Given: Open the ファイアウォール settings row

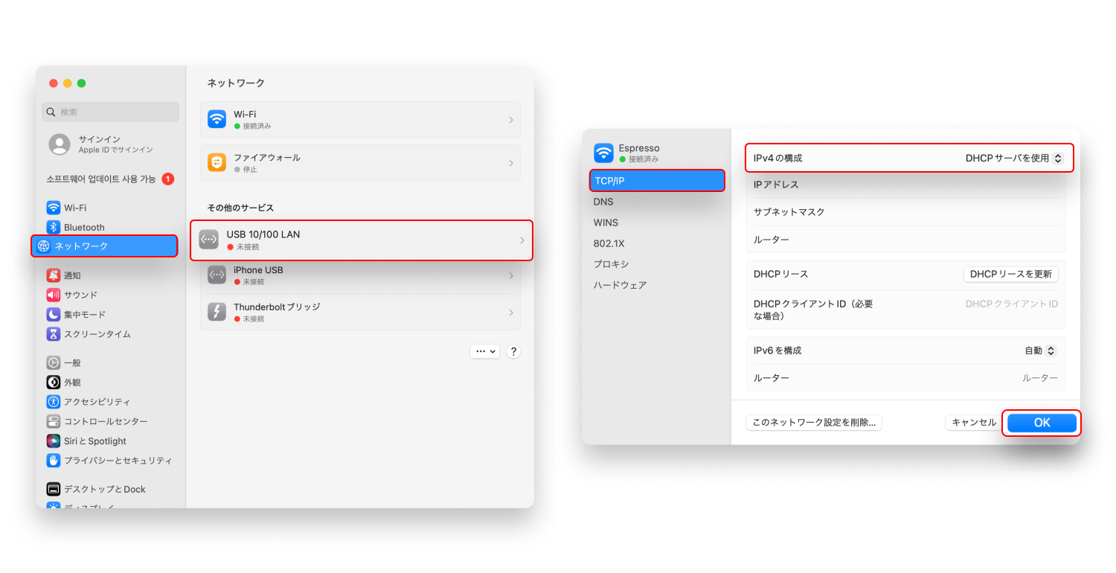Looking at the screenshot, I should [361, 163].
